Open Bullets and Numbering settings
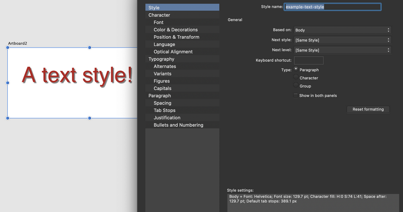The image size is (403, 212). pos(178,125)
